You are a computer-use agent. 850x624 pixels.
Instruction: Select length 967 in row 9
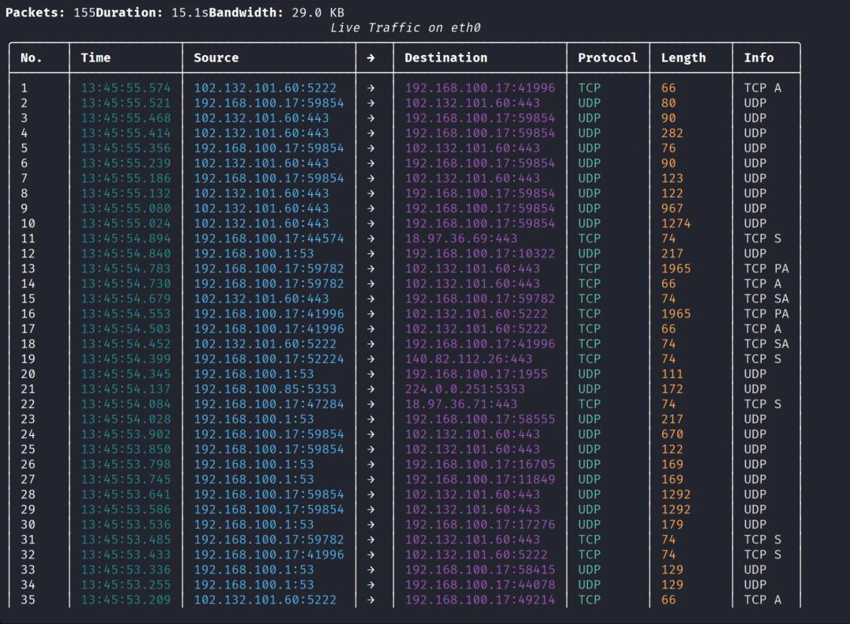click(672, 209)
